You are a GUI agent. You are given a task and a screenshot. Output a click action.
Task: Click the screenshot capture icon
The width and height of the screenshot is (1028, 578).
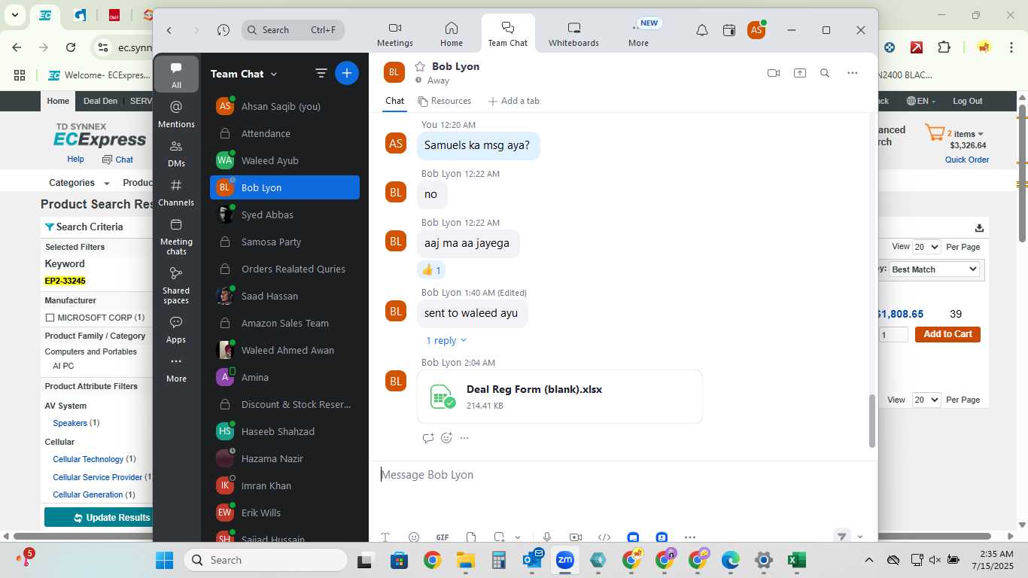tap(499, 537)
